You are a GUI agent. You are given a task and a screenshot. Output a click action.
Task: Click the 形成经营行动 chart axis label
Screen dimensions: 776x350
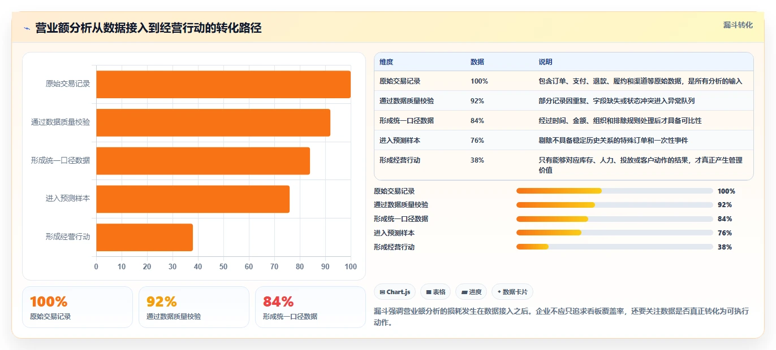tap(68, 237)
